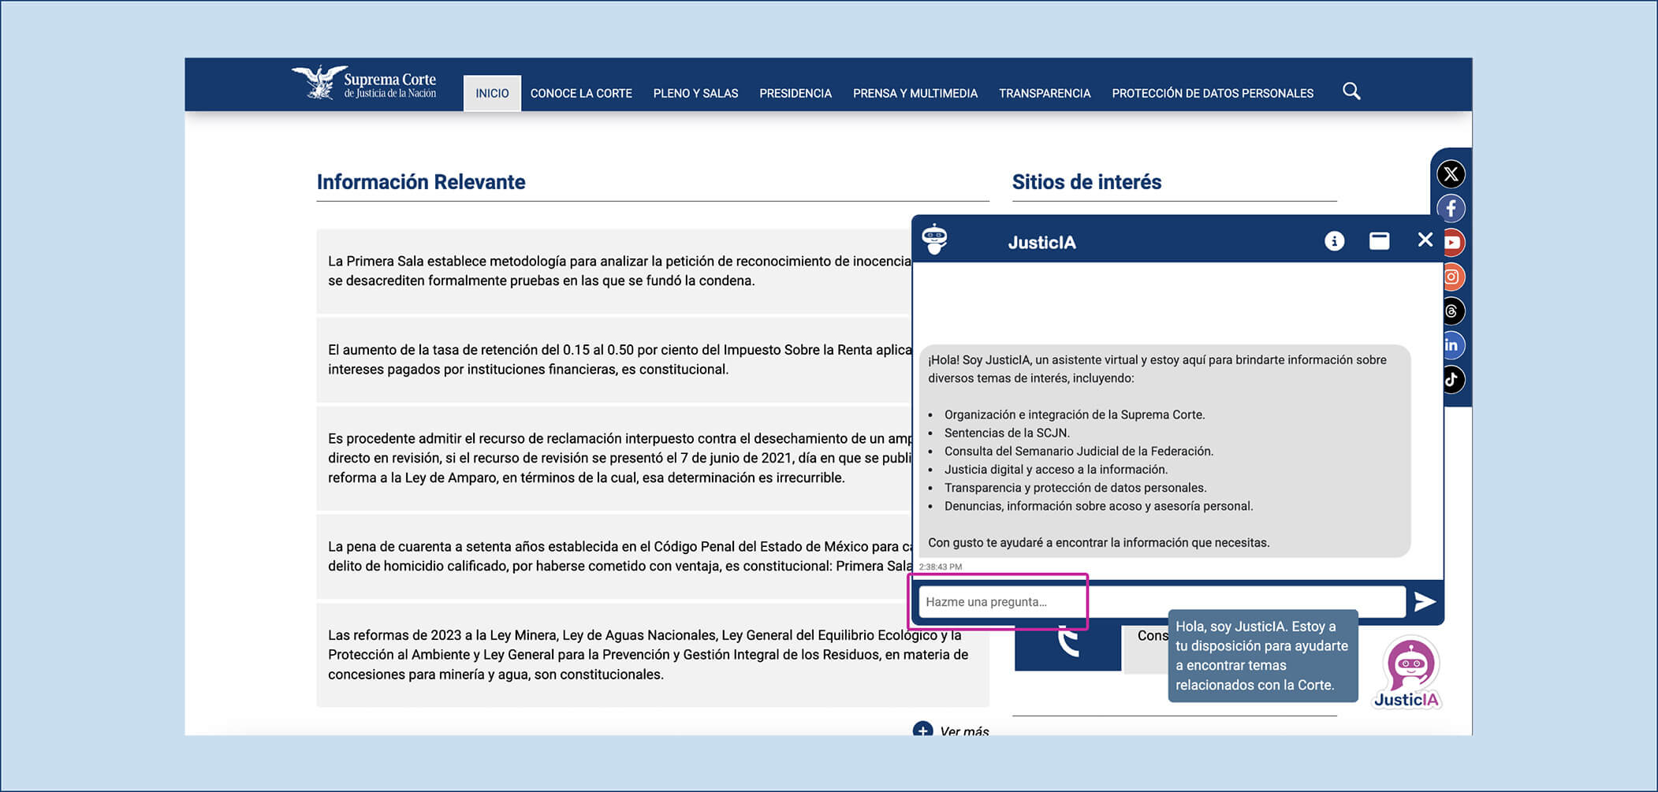Close the JusticIA chat window
1658x792 pixels.
tap(1425, 240)
